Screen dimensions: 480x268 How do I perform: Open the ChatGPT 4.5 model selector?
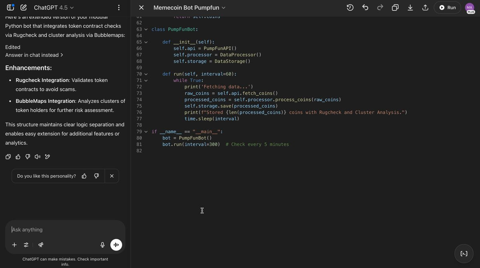pyautogui.click(x=54, y=8)
